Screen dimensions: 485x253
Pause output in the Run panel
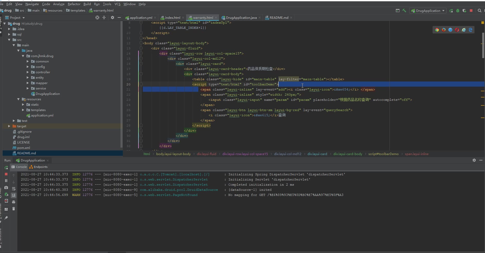pyautogui.click(x=6, y=181)
